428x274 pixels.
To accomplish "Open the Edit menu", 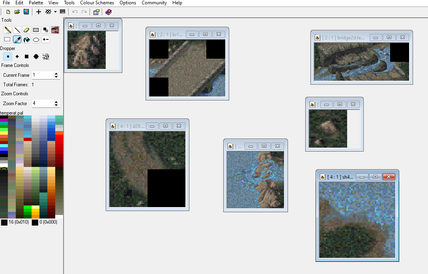I will click(19, 3).
